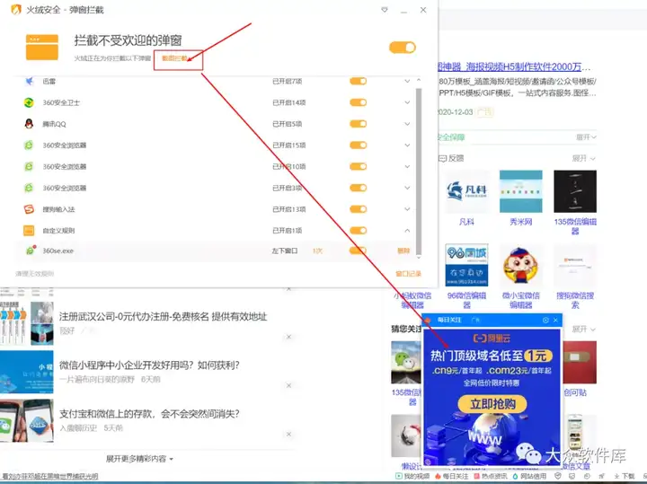Click the 自定义规则 orange icon
Screen dimensions: 647x484
point(29,231)
